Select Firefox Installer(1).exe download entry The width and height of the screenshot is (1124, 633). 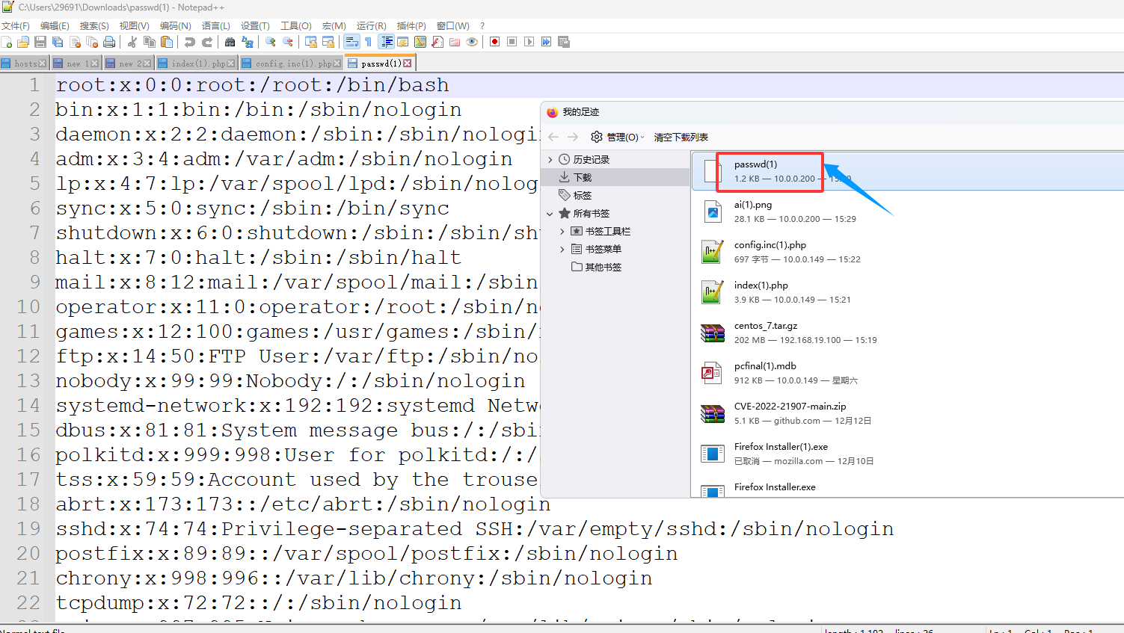(x=908, y=454)
